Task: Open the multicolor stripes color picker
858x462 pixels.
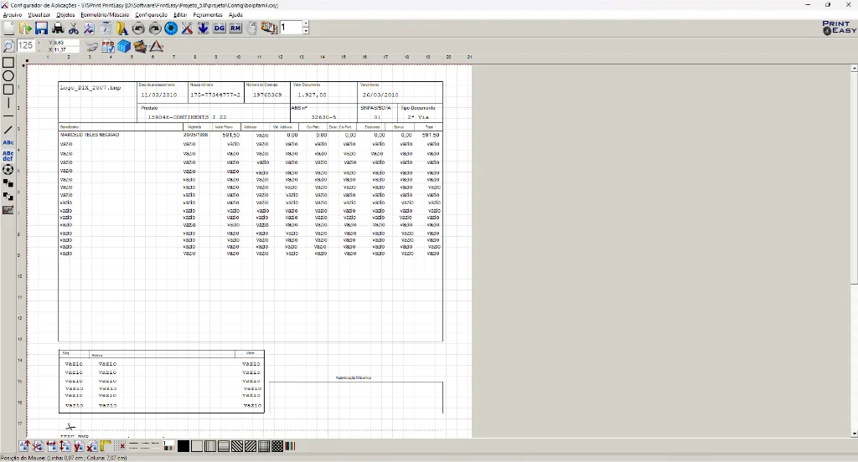Action: 291,446
